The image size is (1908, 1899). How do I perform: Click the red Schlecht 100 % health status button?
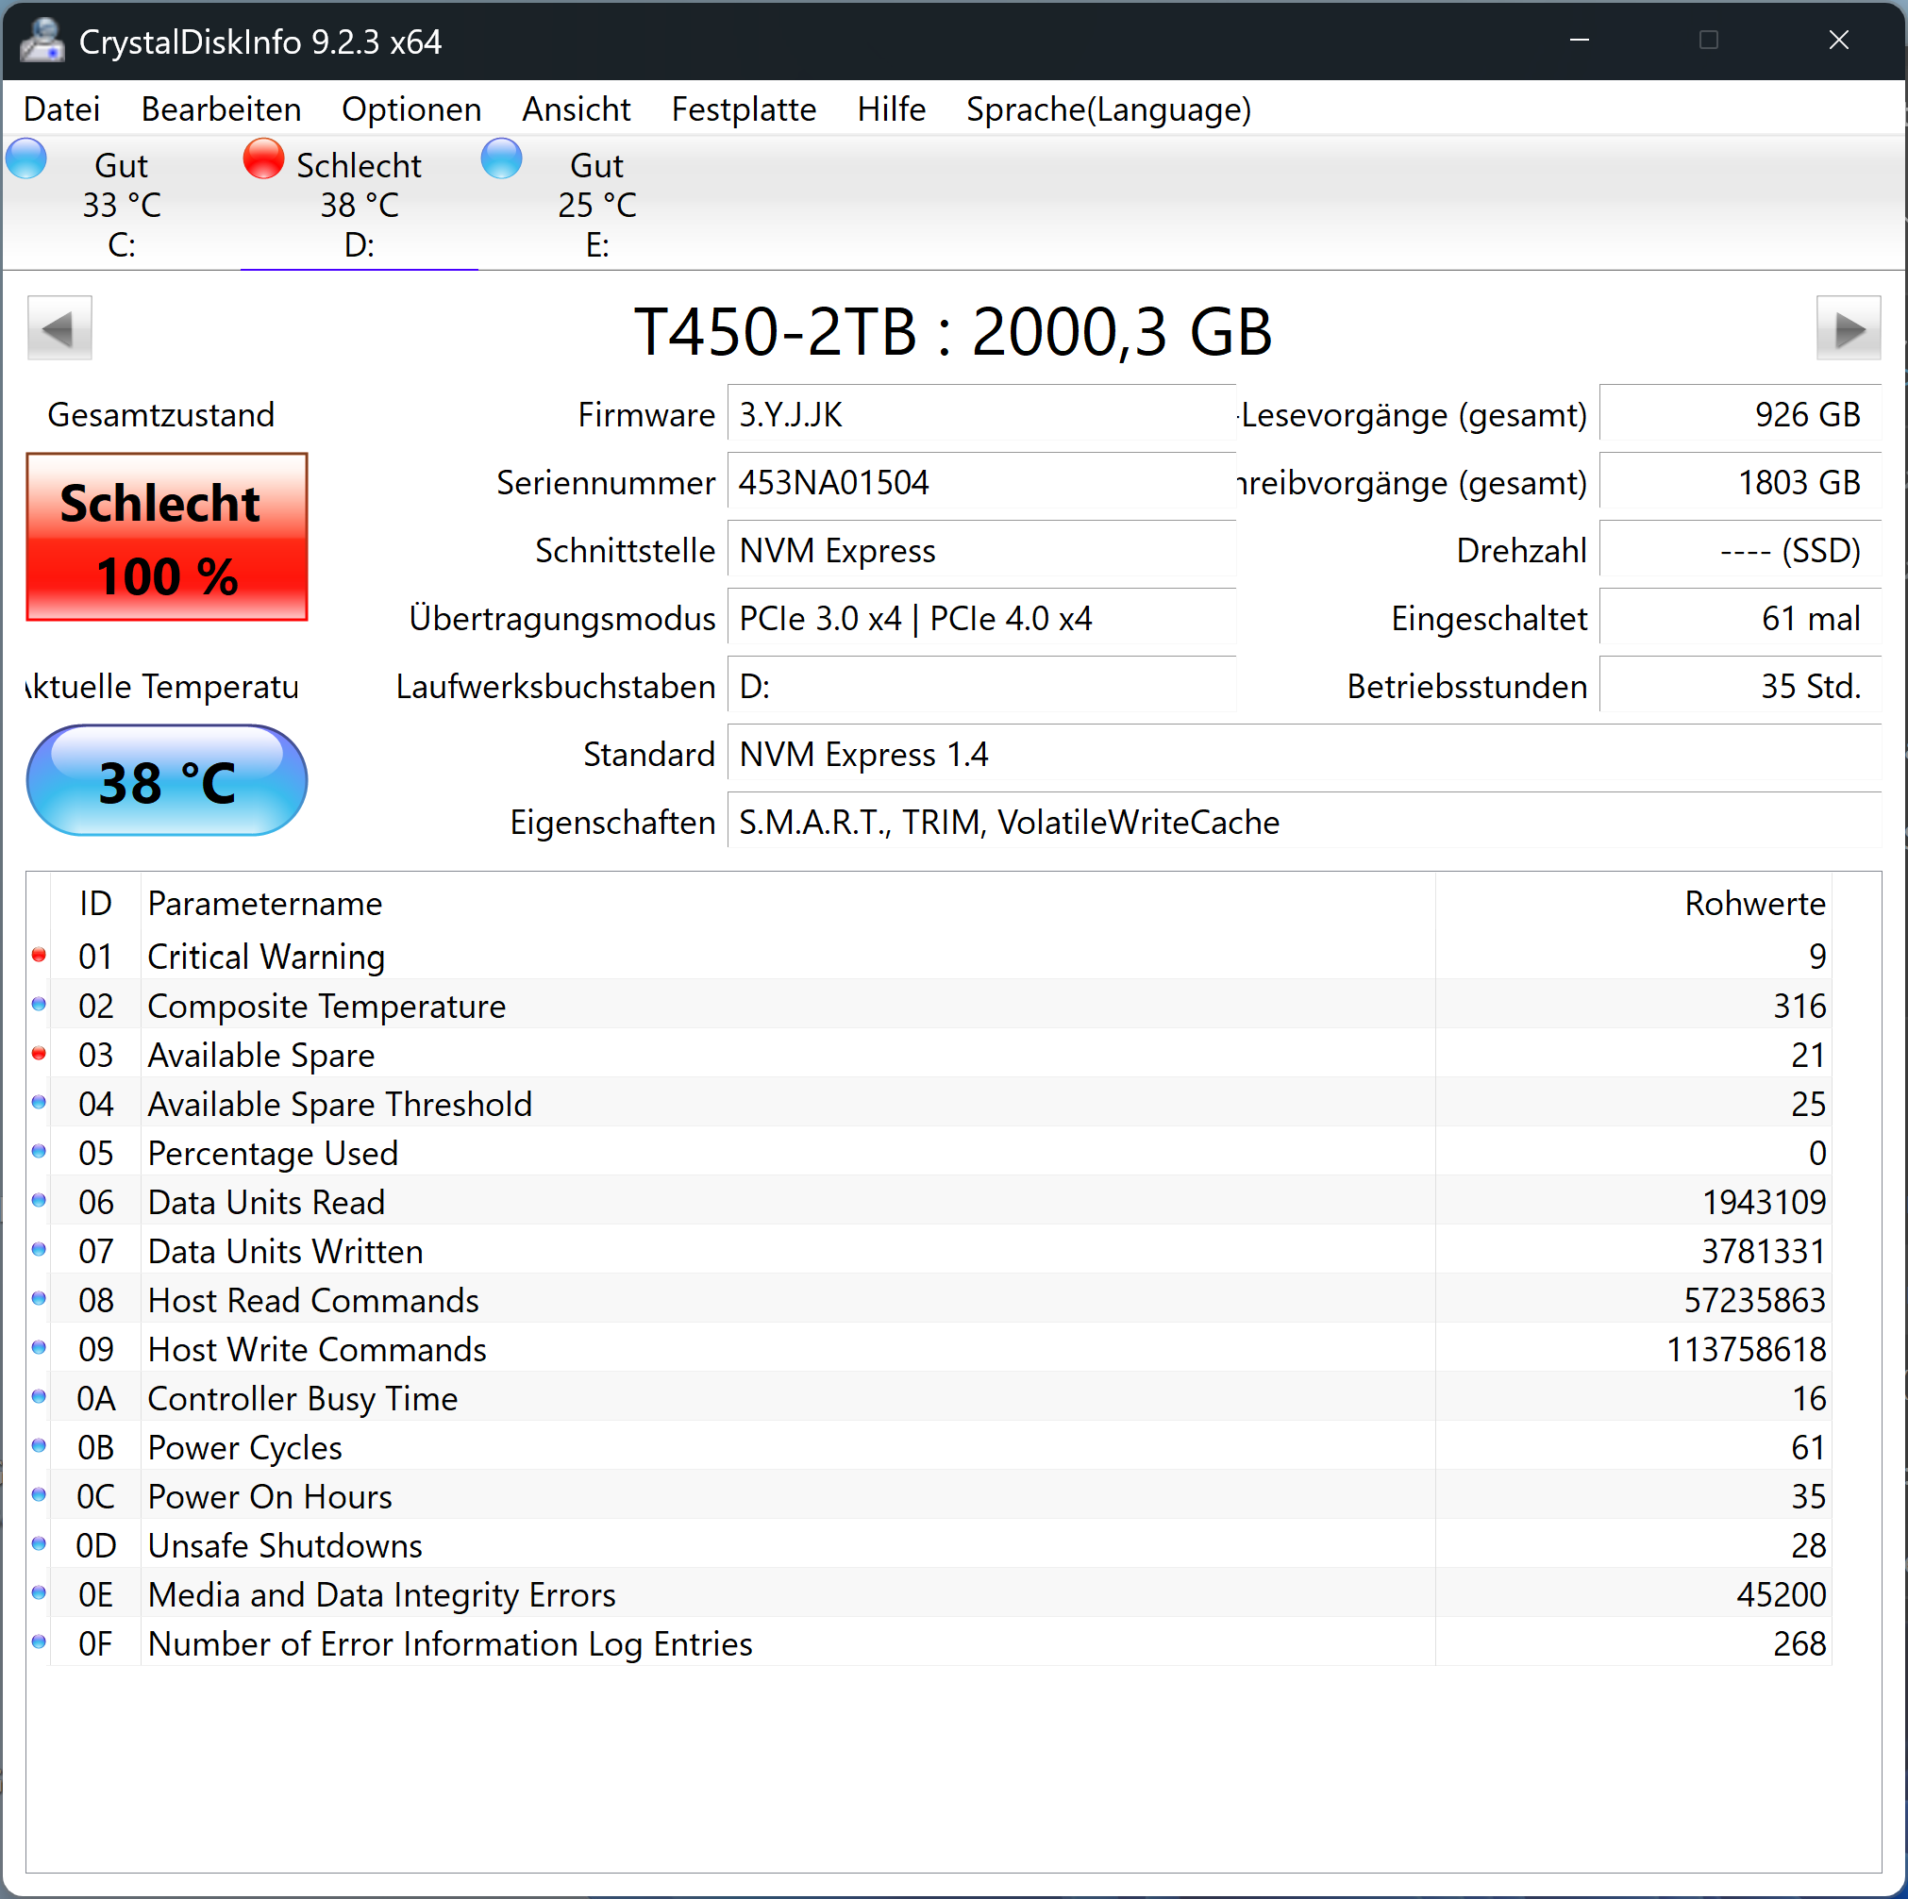[x=167, y=537]
